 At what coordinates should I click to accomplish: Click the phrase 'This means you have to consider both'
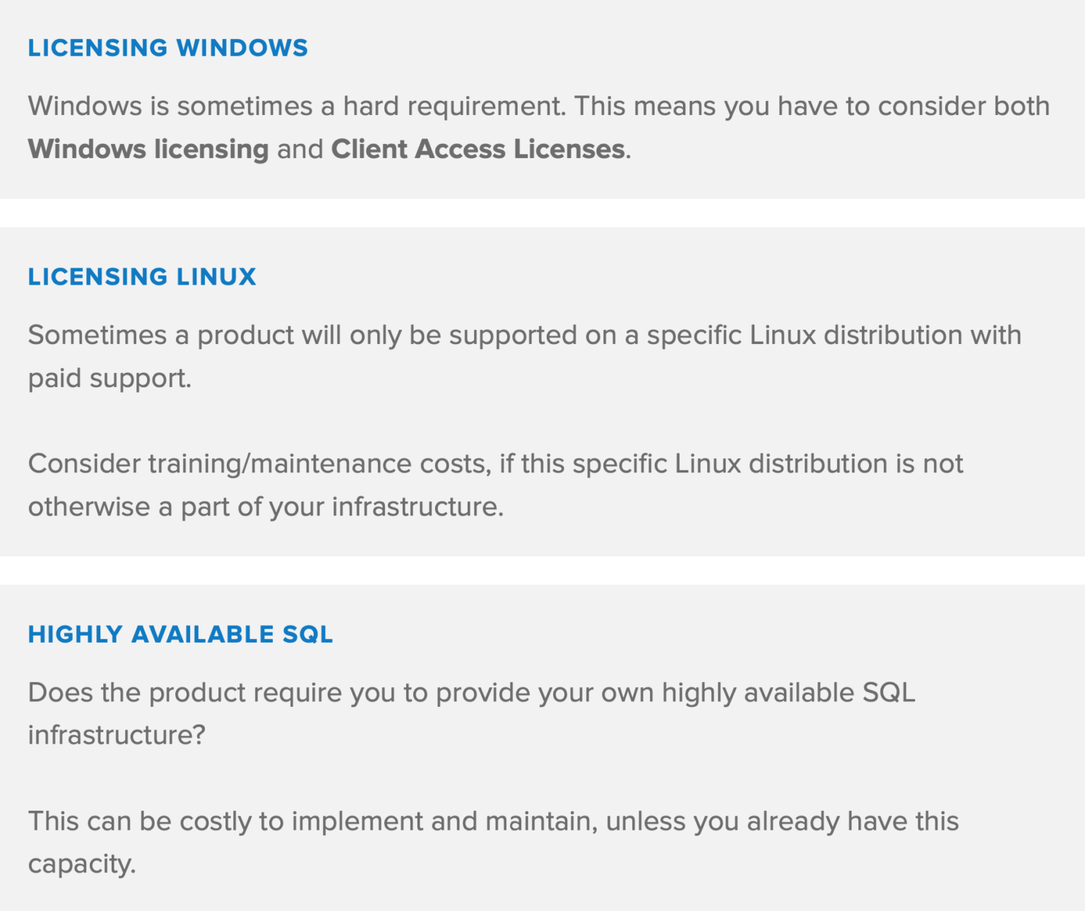pyautogui.click(x=812, y=106)
